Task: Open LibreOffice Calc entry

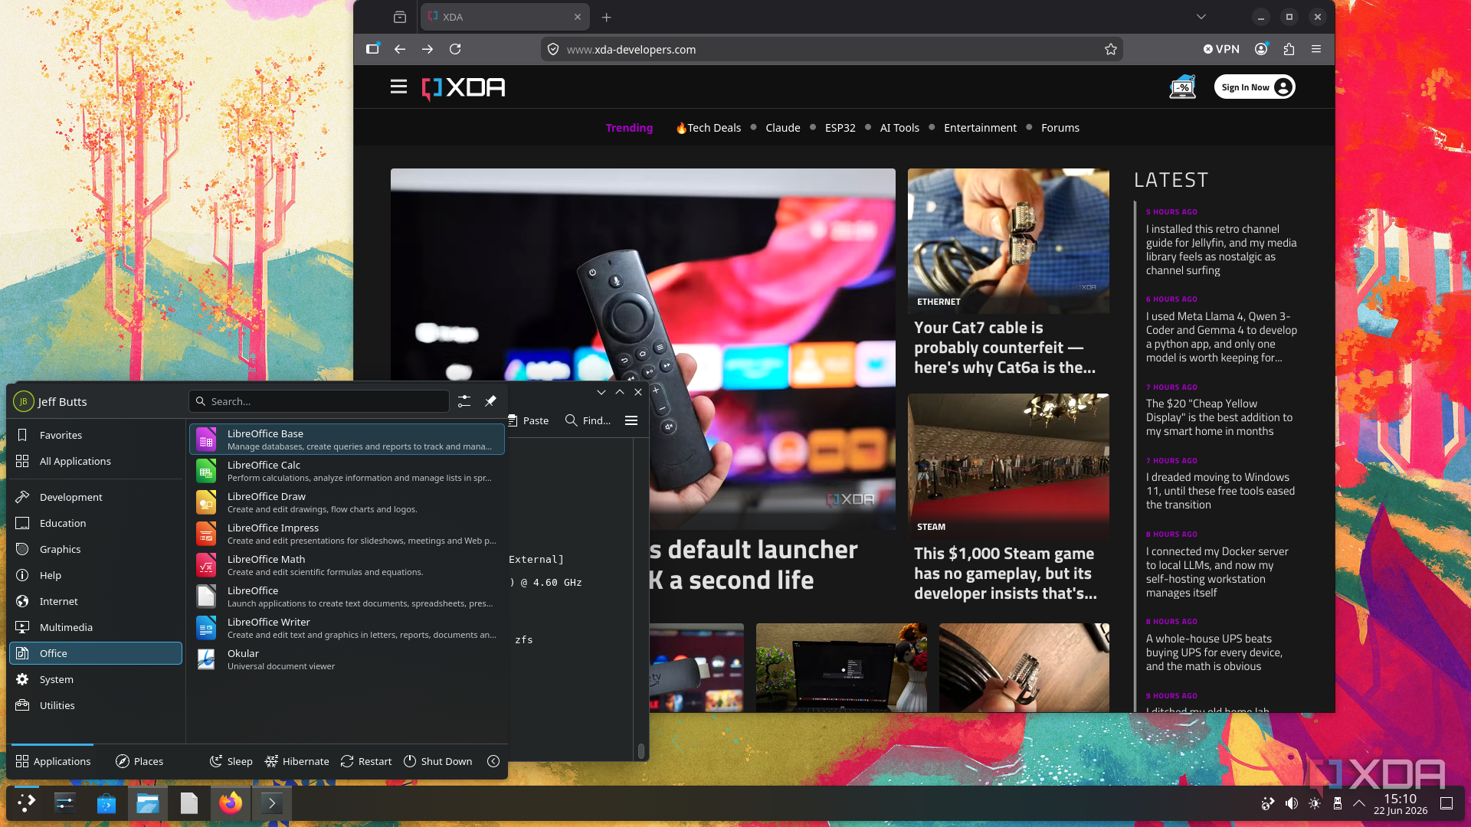Action: 347,471
